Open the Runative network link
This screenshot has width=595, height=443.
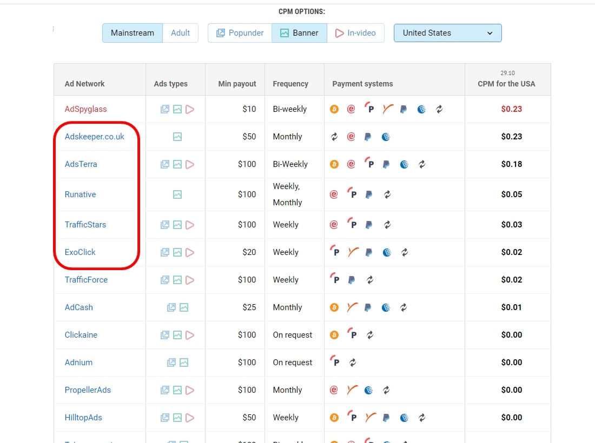80,194
